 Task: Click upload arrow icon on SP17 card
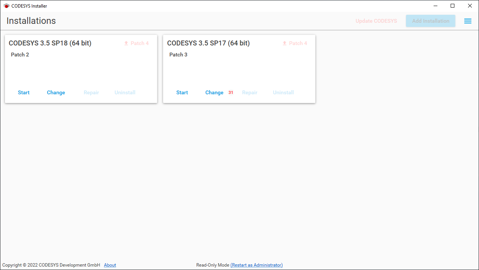click(x=285, y=43)
